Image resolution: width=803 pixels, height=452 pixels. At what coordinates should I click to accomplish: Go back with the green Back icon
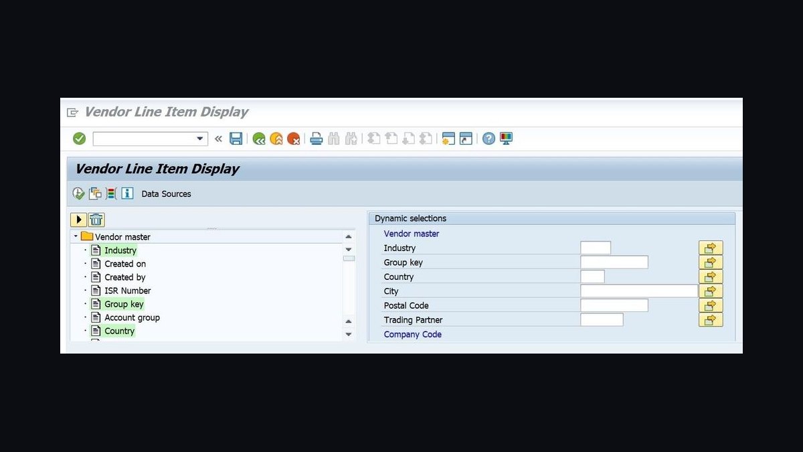coord(259,139)
